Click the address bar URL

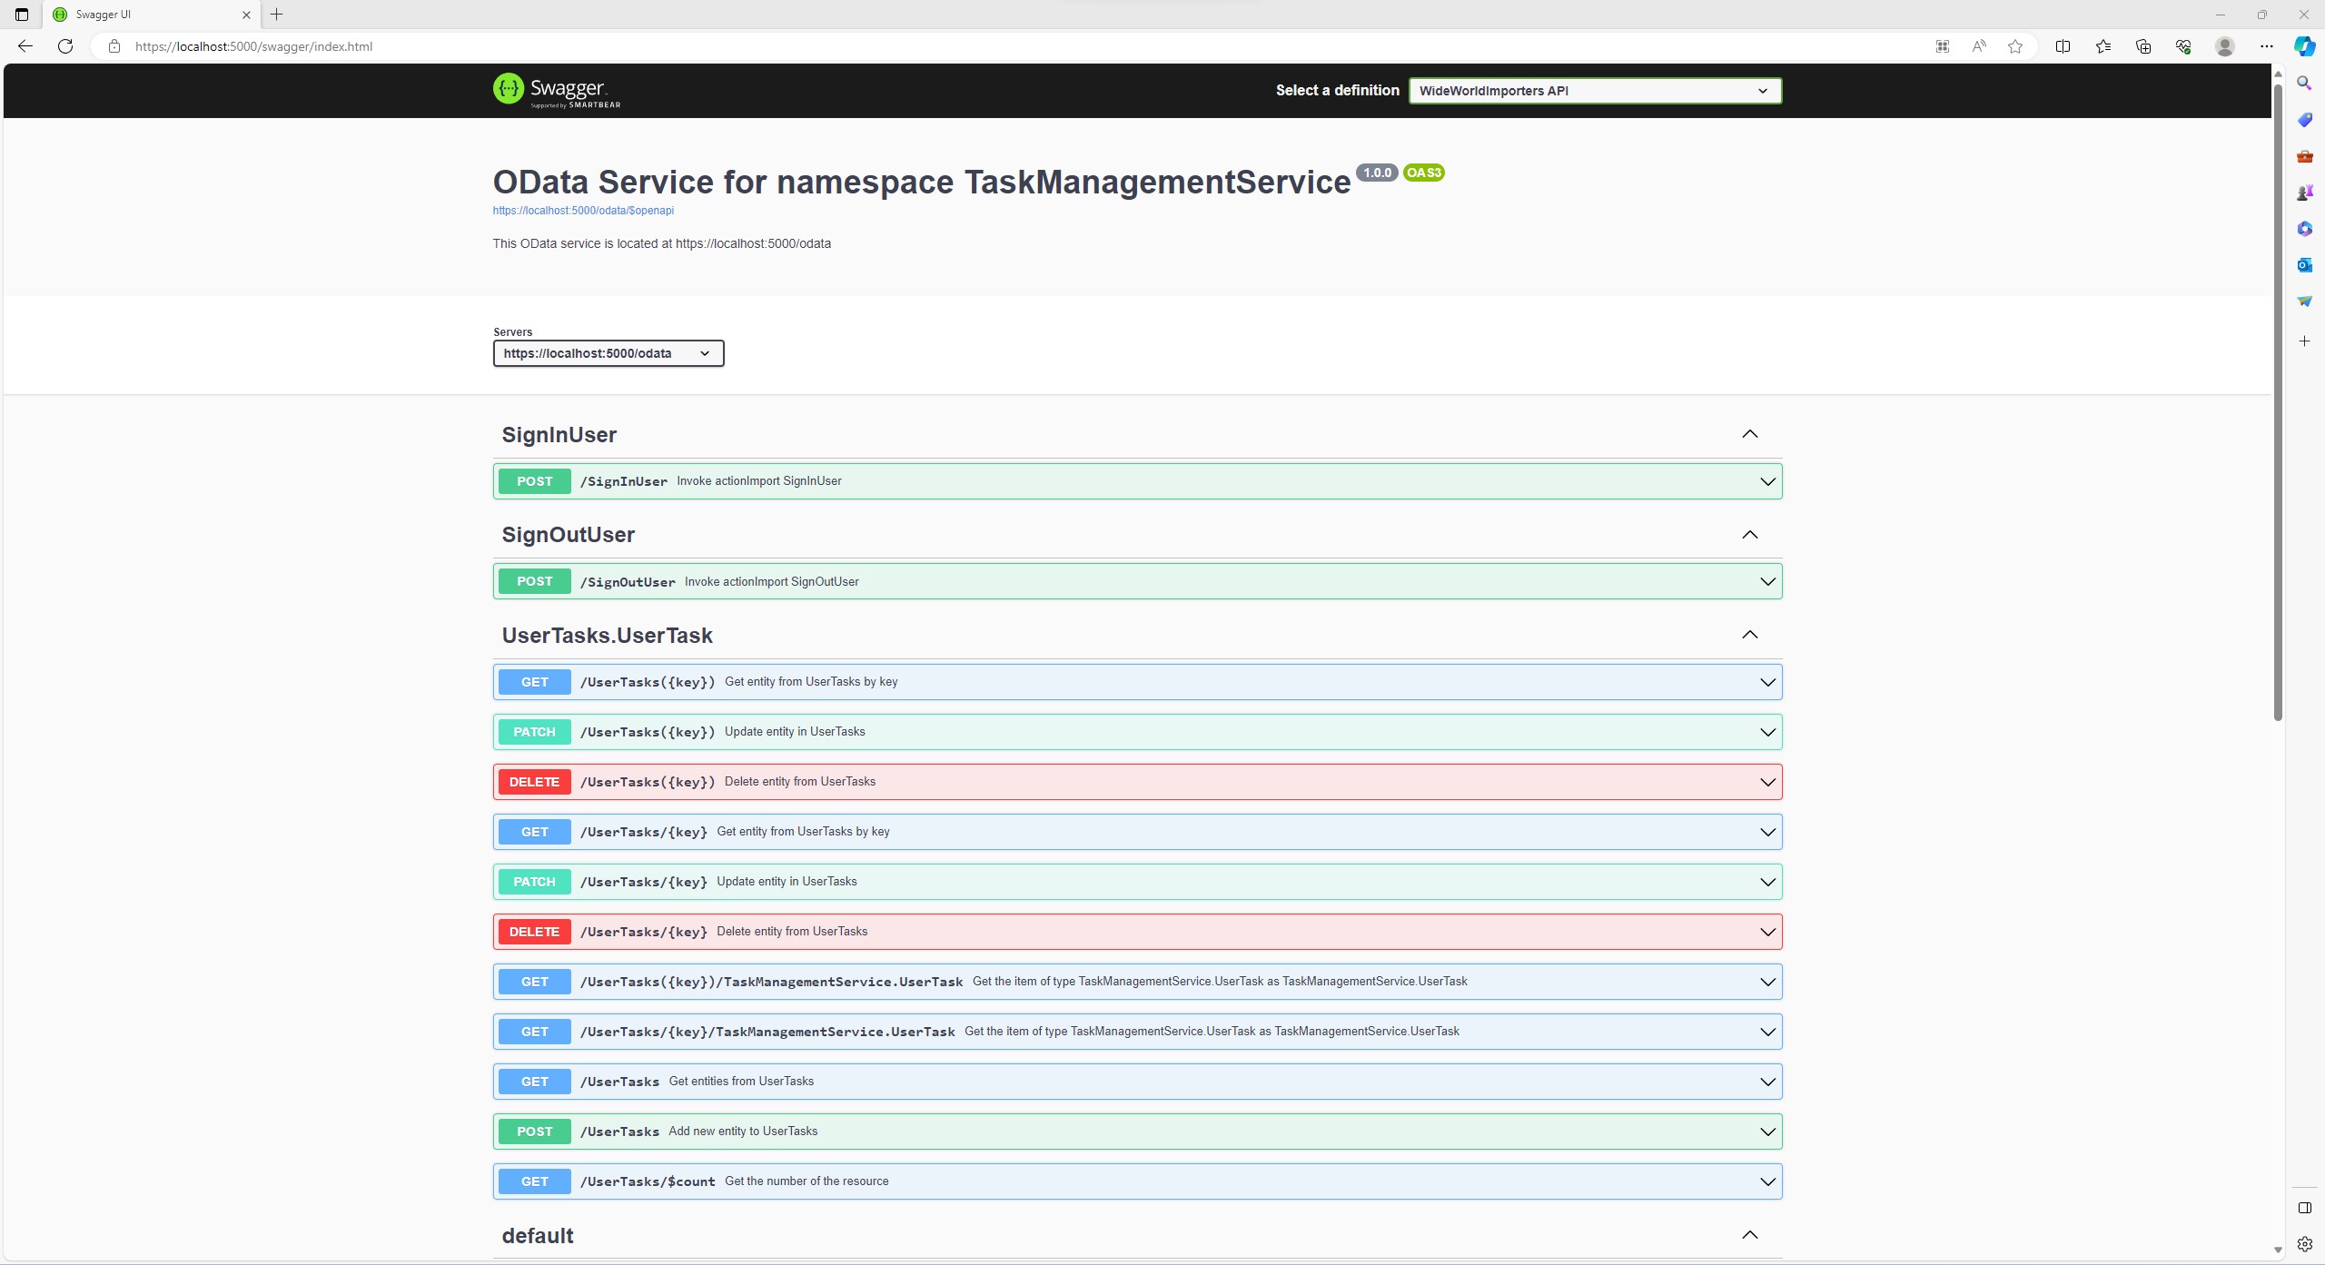253,46
